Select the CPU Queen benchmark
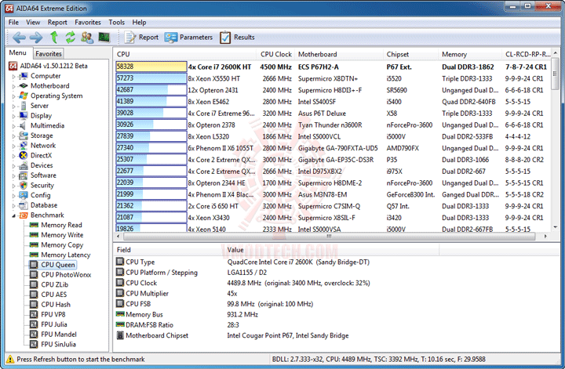 point(57,265)
